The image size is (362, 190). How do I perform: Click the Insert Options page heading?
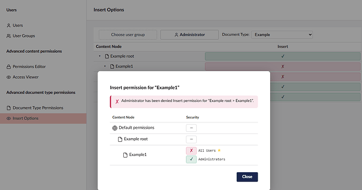109,10
